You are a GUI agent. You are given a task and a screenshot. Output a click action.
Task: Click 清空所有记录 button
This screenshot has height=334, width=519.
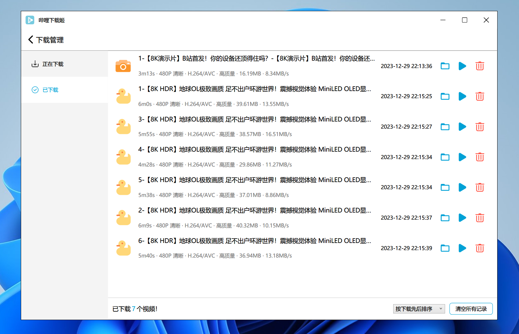click(x=471, y=309)
